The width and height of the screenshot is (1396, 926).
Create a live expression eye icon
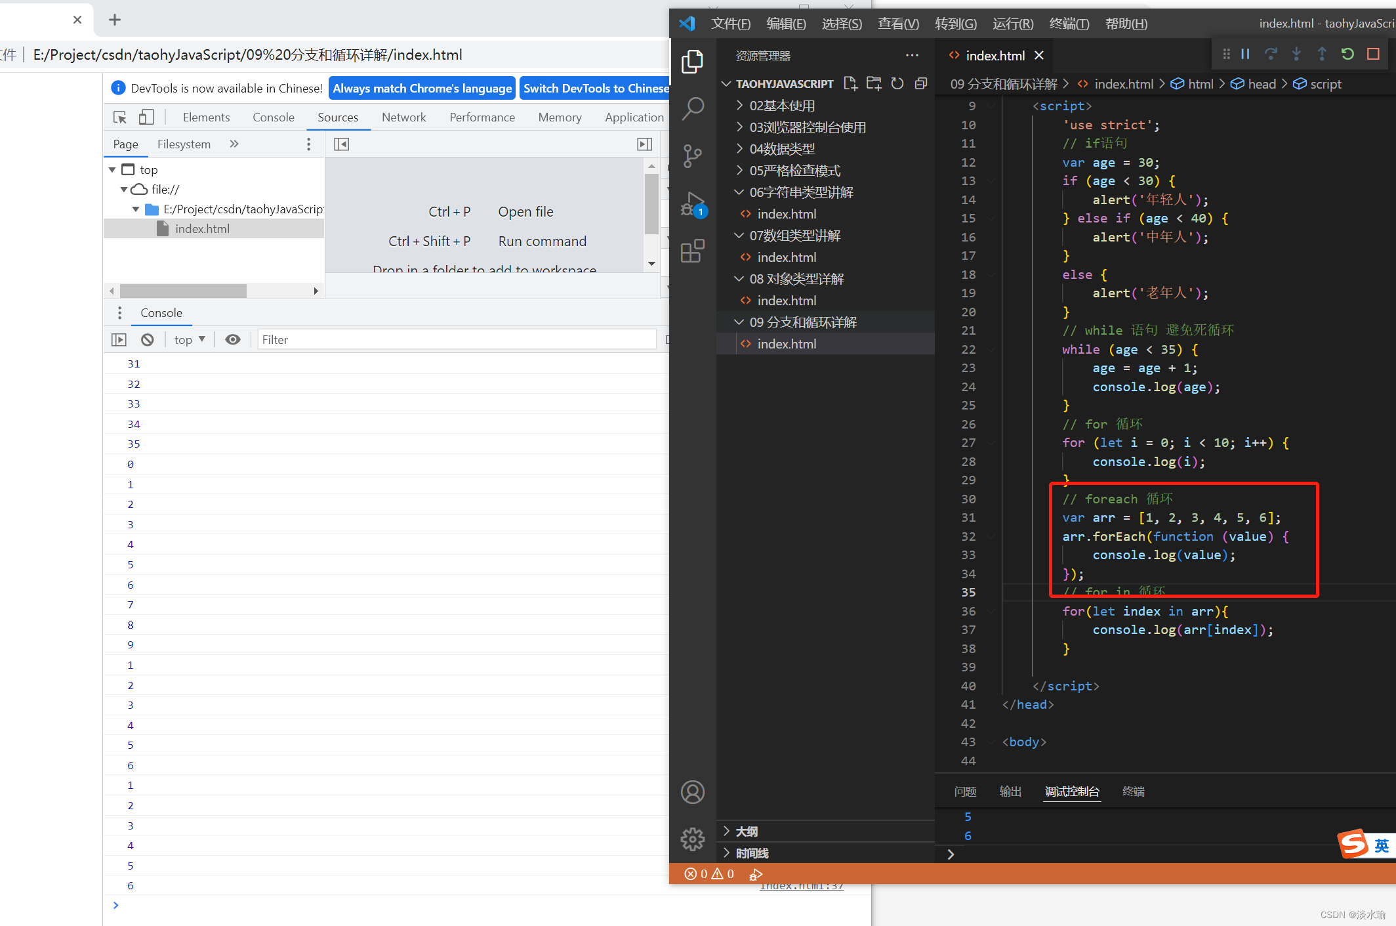233,339
